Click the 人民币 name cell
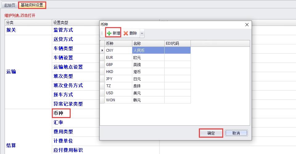This screenshot has width=296, height=154. click(x=148, y=50)
